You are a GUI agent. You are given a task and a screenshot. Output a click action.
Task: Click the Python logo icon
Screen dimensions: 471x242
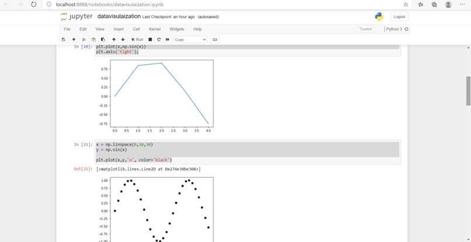(x=379, y=17)
